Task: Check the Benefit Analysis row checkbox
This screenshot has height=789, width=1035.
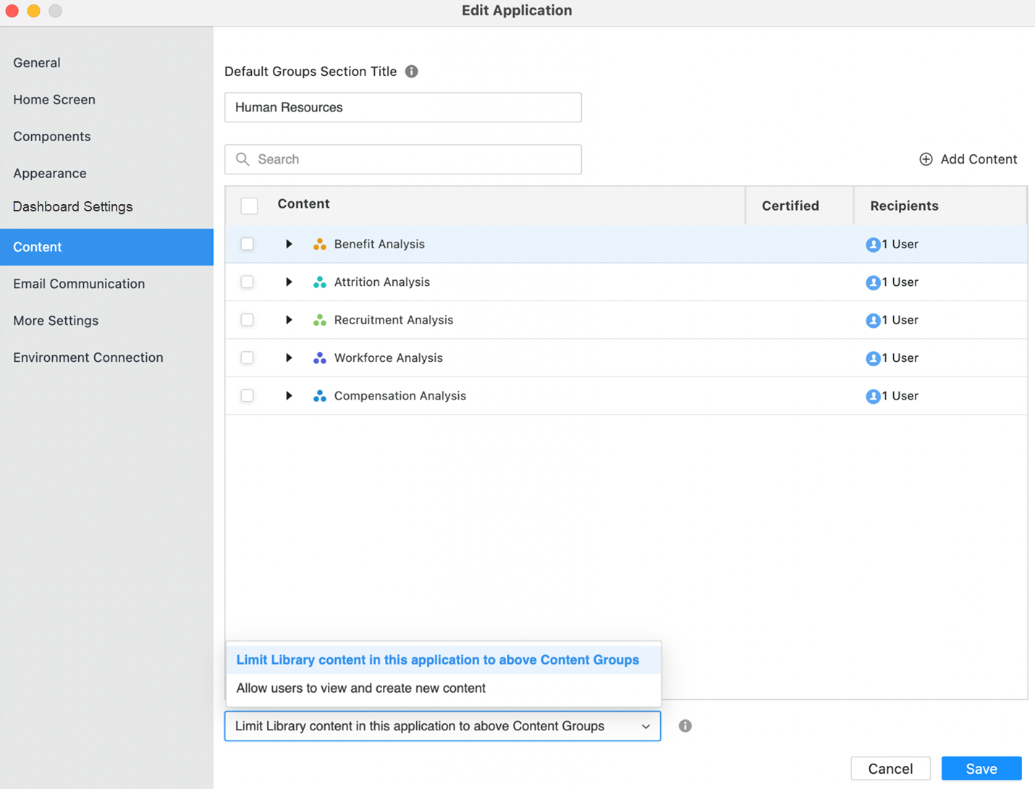Action: tap(248, 245)
